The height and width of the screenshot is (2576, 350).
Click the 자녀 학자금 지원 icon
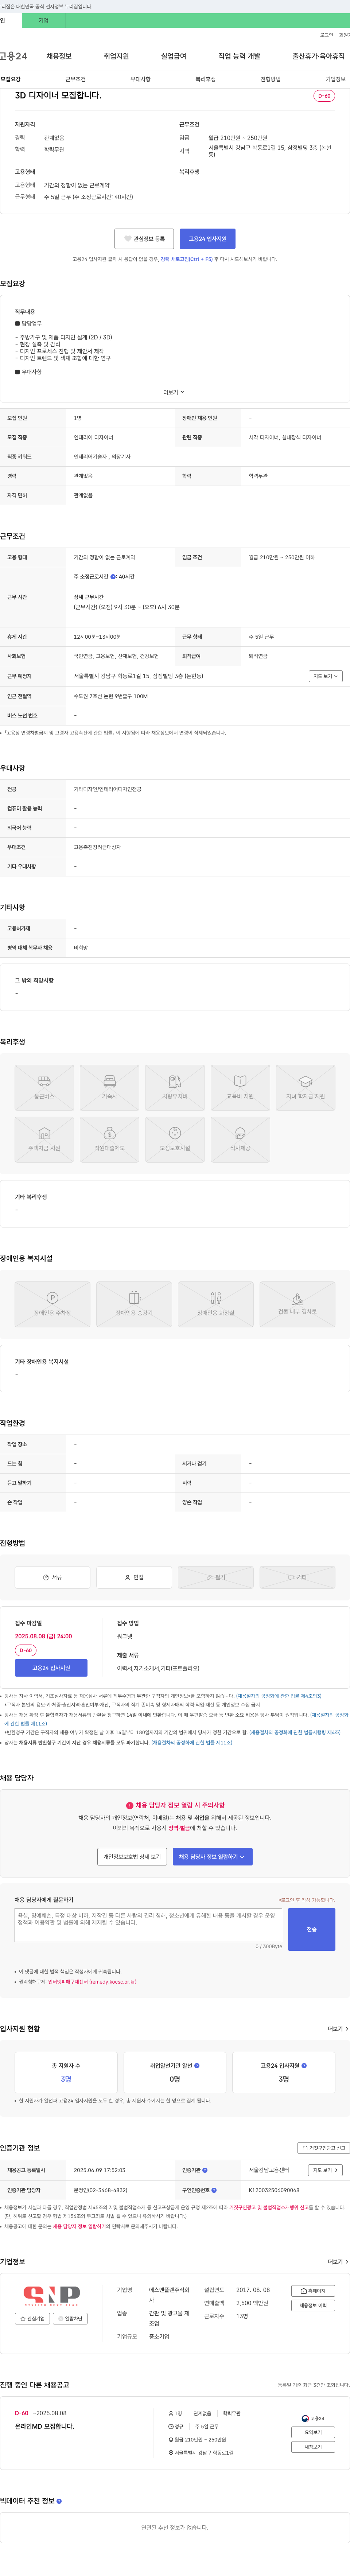[305, 1088]
